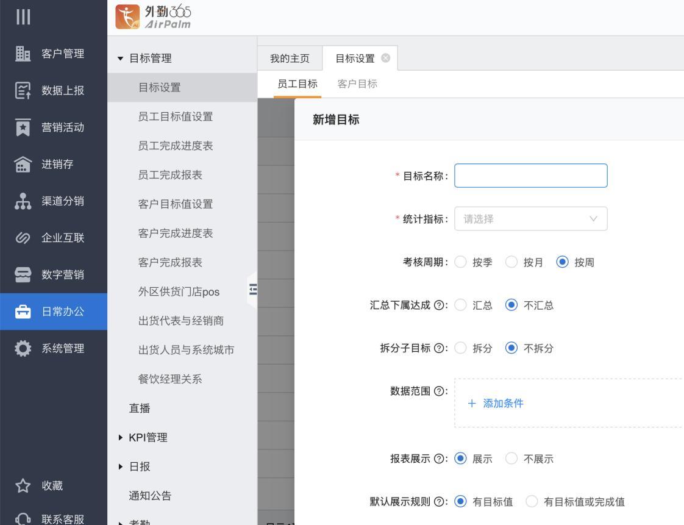Open the 数据上报 report icon
The height and width of the screenshot is (525, 684).
[x=23, y=91]
